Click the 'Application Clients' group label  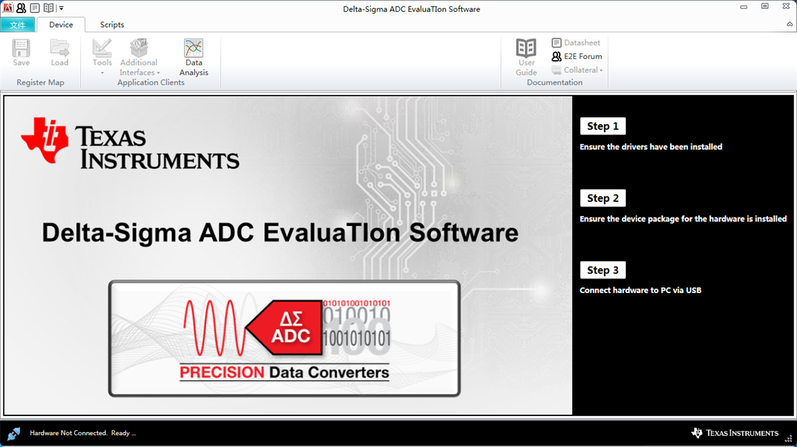click(151, 82)
